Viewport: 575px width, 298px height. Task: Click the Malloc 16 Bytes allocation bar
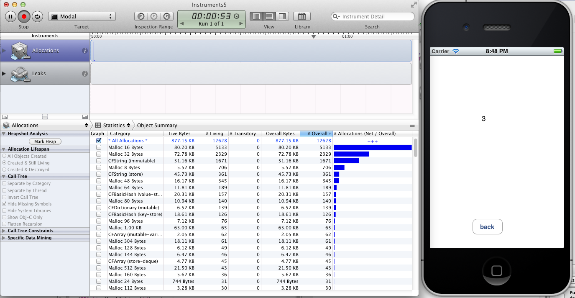[373, 147]
